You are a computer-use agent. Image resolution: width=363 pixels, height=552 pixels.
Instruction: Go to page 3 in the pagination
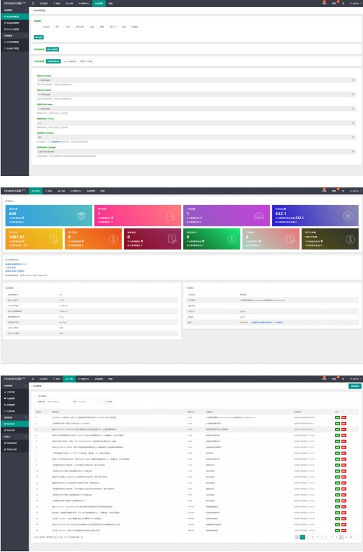click(x=312, y=537)
